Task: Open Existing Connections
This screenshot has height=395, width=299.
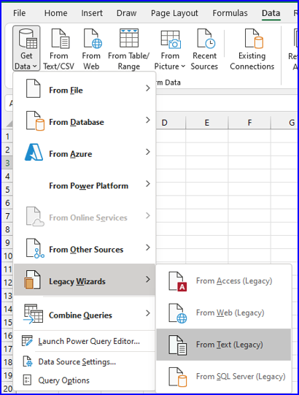Action: pos(252,49)
